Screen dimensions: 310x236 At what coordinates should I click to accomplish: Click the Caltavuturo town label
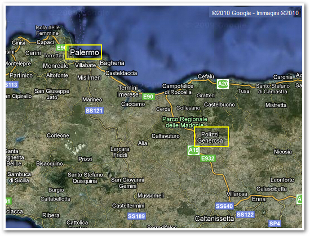coord(166,136)
